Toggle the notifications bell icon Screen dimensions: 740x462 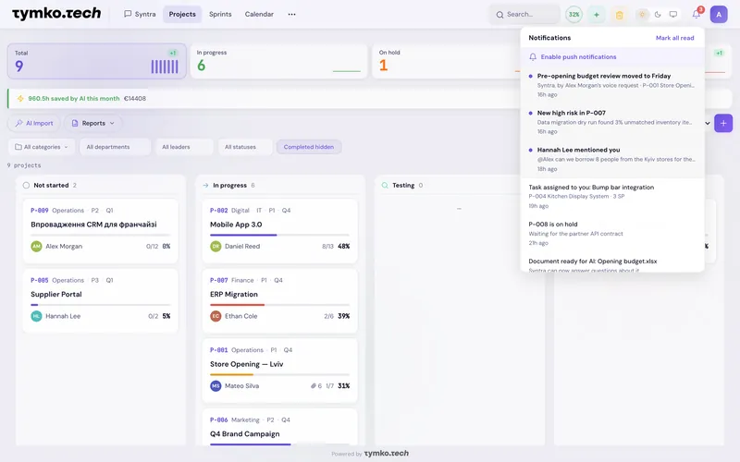(697, 14)
